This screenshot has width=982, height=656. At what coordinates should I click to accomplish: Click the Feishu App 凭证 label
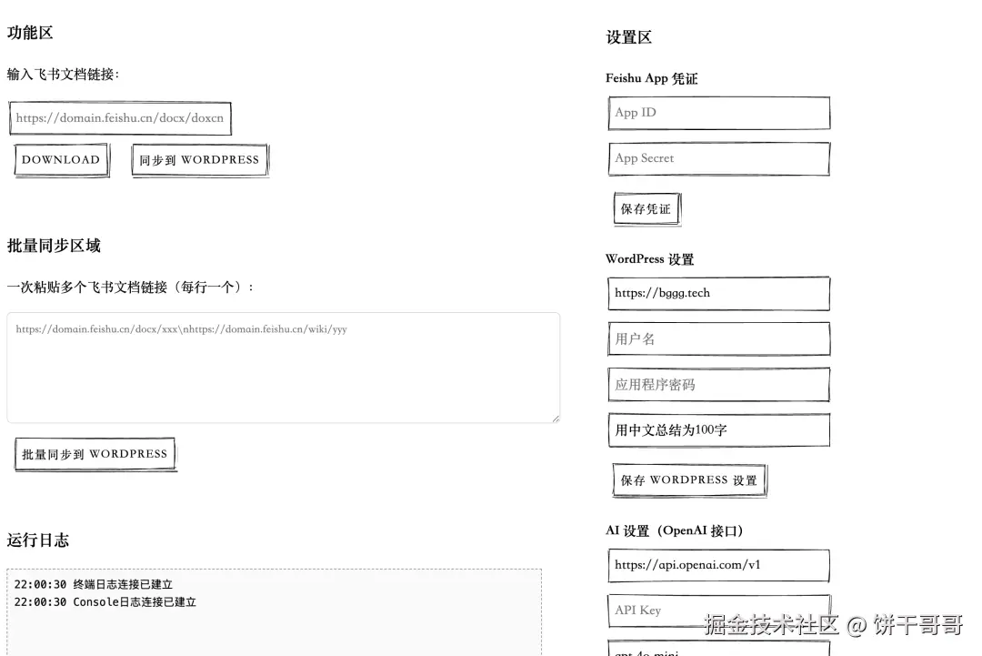click(x=651, y=78)
